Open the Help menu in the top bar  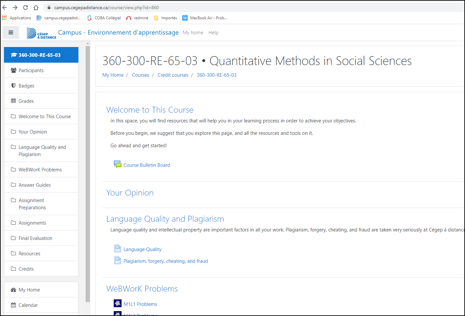pyautogui.click(x=213, y=33)
